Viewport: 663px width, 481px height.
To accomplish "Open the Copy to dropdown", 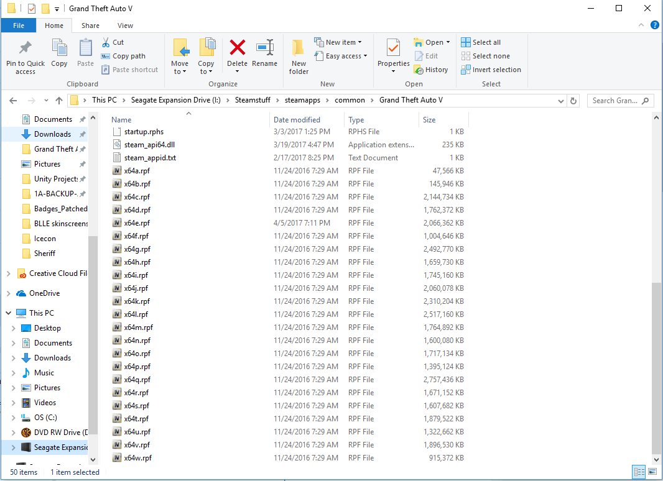I will point(206,56).
